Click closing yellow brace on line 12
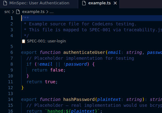The width and height of the screenshot is (162, 113). click(22, 88)
